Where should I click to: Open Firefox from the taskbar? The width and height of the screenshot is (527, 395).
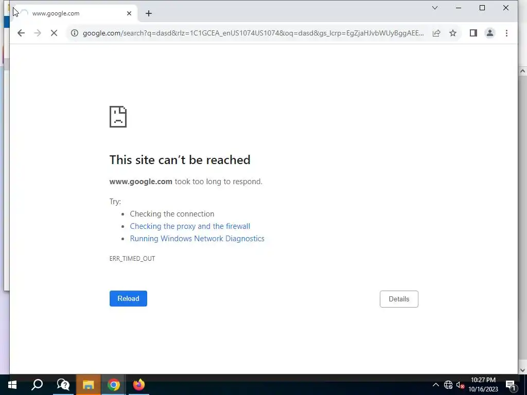tap(138, 385)
